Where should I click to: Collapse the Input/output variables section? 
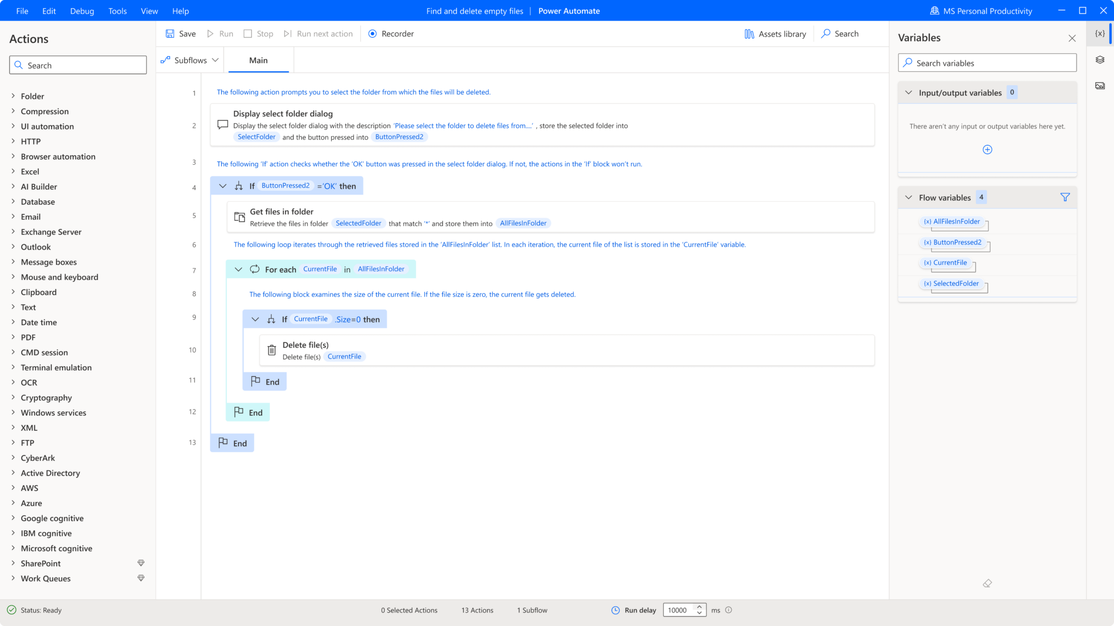point(908,92)
